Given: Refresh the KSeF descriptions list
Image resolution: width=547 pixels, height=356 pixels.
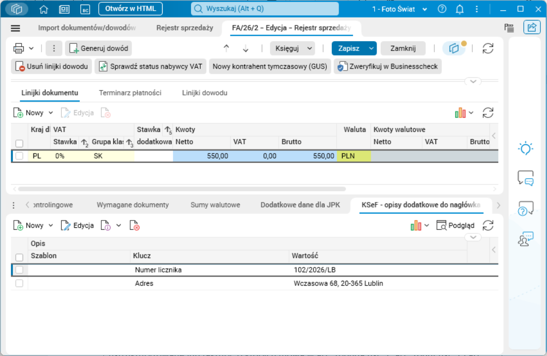Looking at the screenshot, I should (488, 225).
